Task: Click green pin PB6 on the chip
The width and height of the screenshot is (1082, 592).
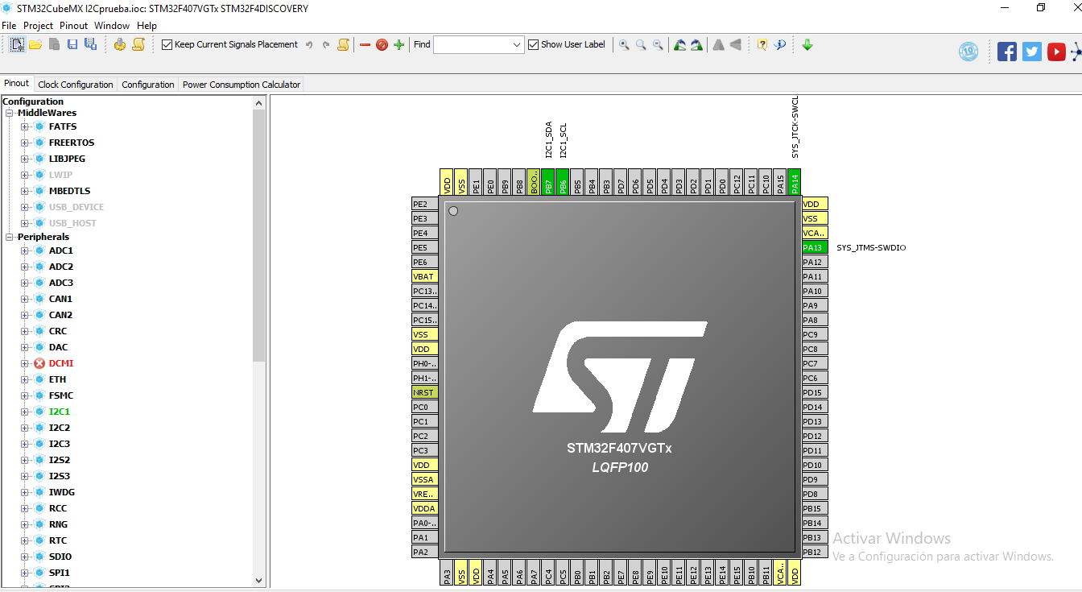Action: 563,182
